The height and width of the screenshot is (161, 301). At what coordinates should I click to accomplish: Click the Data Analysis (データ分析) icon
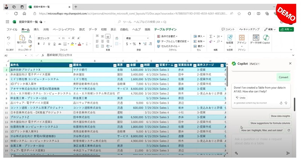tap(256, 37)
